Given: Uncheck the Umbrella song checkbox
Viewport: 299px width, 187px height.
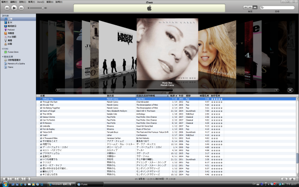Looking at the screenshot, I should tap(41, 126).
